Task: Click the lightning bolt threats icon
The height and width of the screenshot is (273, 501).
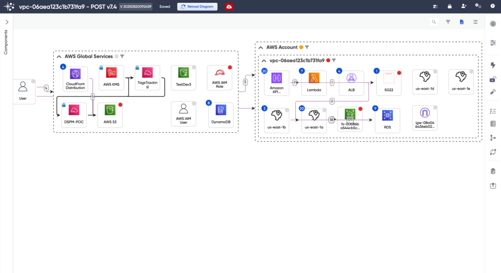Action: (x=493, y=65)
